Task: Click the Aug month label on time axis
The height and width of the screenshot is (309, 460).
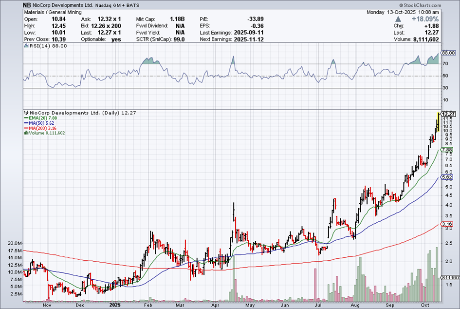Action: coord(355,305)
